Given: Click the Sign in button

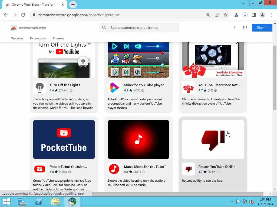Looking at the screenshot, I should (x=262, y=28).
